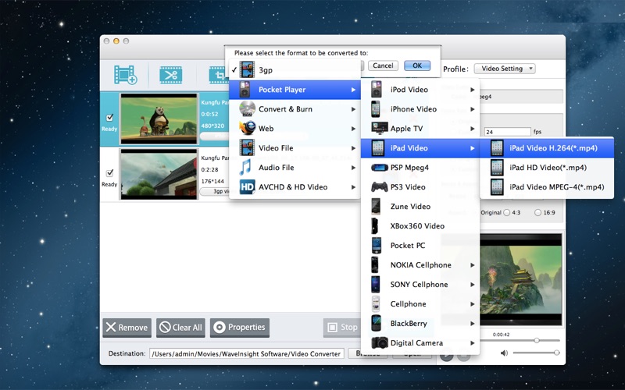The height and width of the screenshot is (390, 625).
Task: Click the PSP Mpeg4 console icon
Action: point(380,168)
